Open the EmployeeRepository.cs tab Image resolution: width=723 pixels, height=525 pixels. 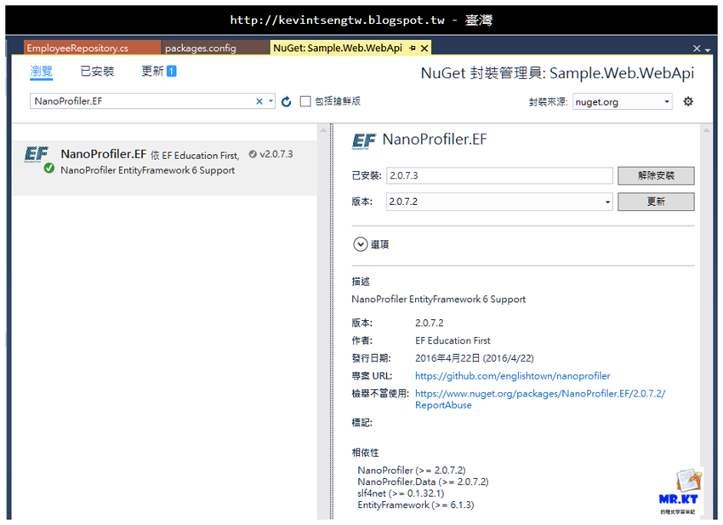coord(92,48)
